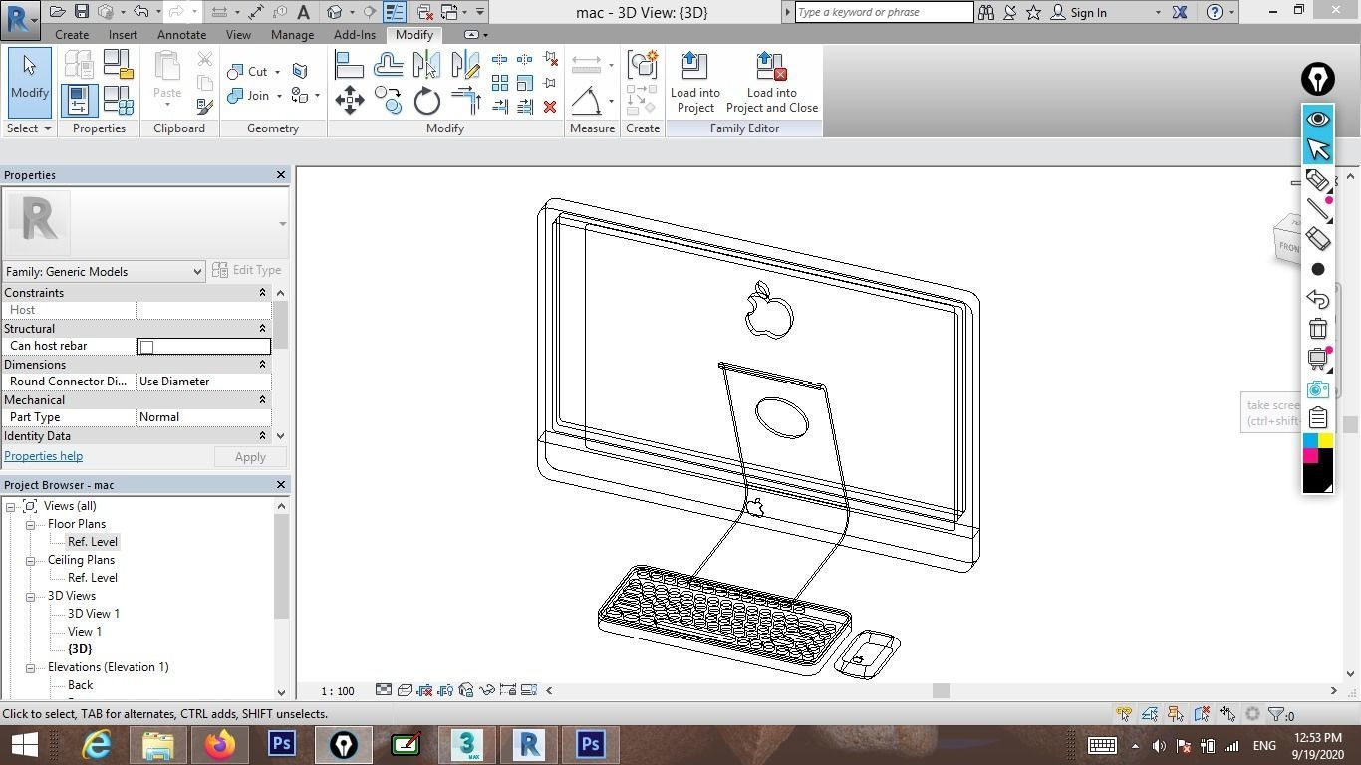Click the Offset tool in Modify panel

[x=389, y=62]
